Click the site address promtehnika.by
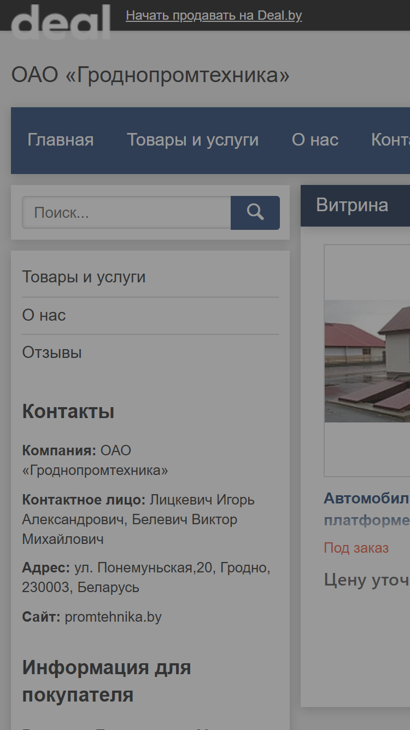Screen dimensions: 410x730 (x=113, y=617)
